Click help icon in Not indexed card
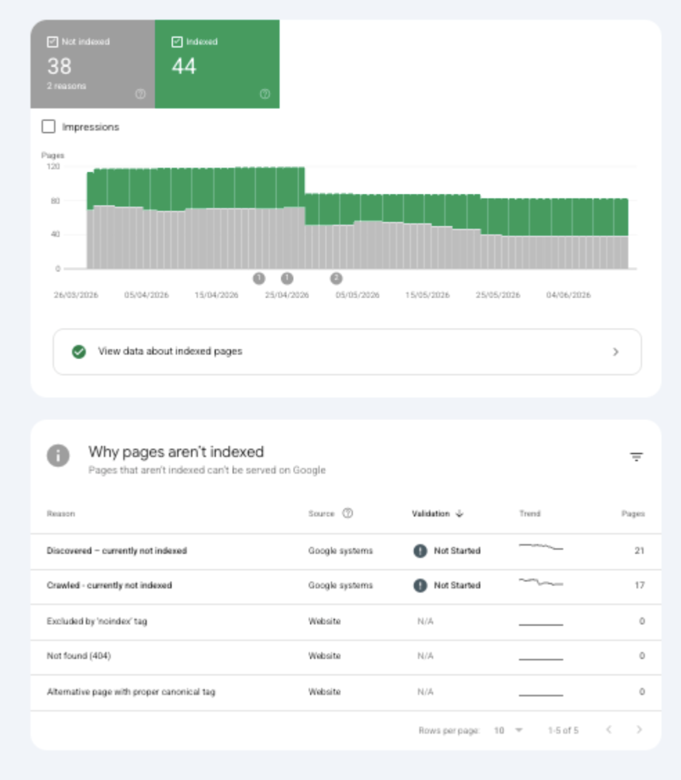 pyautogui.click(x=140, y=94)
